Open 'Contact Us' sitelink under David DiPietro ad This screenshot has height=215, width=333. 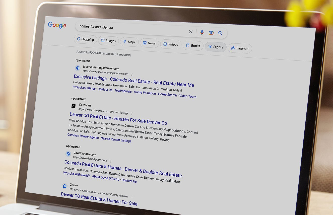point(129,180)
